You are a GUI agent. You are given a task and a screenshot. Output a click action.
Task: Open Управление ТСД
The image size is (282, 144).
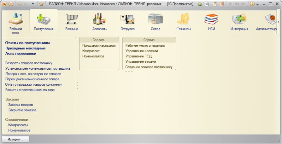pyautogui.click(x=138, y=56)
